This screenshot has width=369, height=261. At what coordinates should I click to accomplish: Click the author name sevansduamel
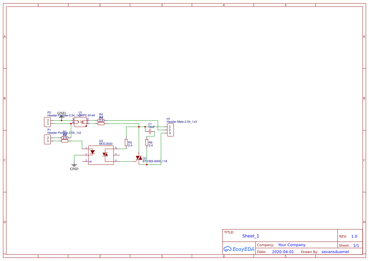(x=335, y=252)
